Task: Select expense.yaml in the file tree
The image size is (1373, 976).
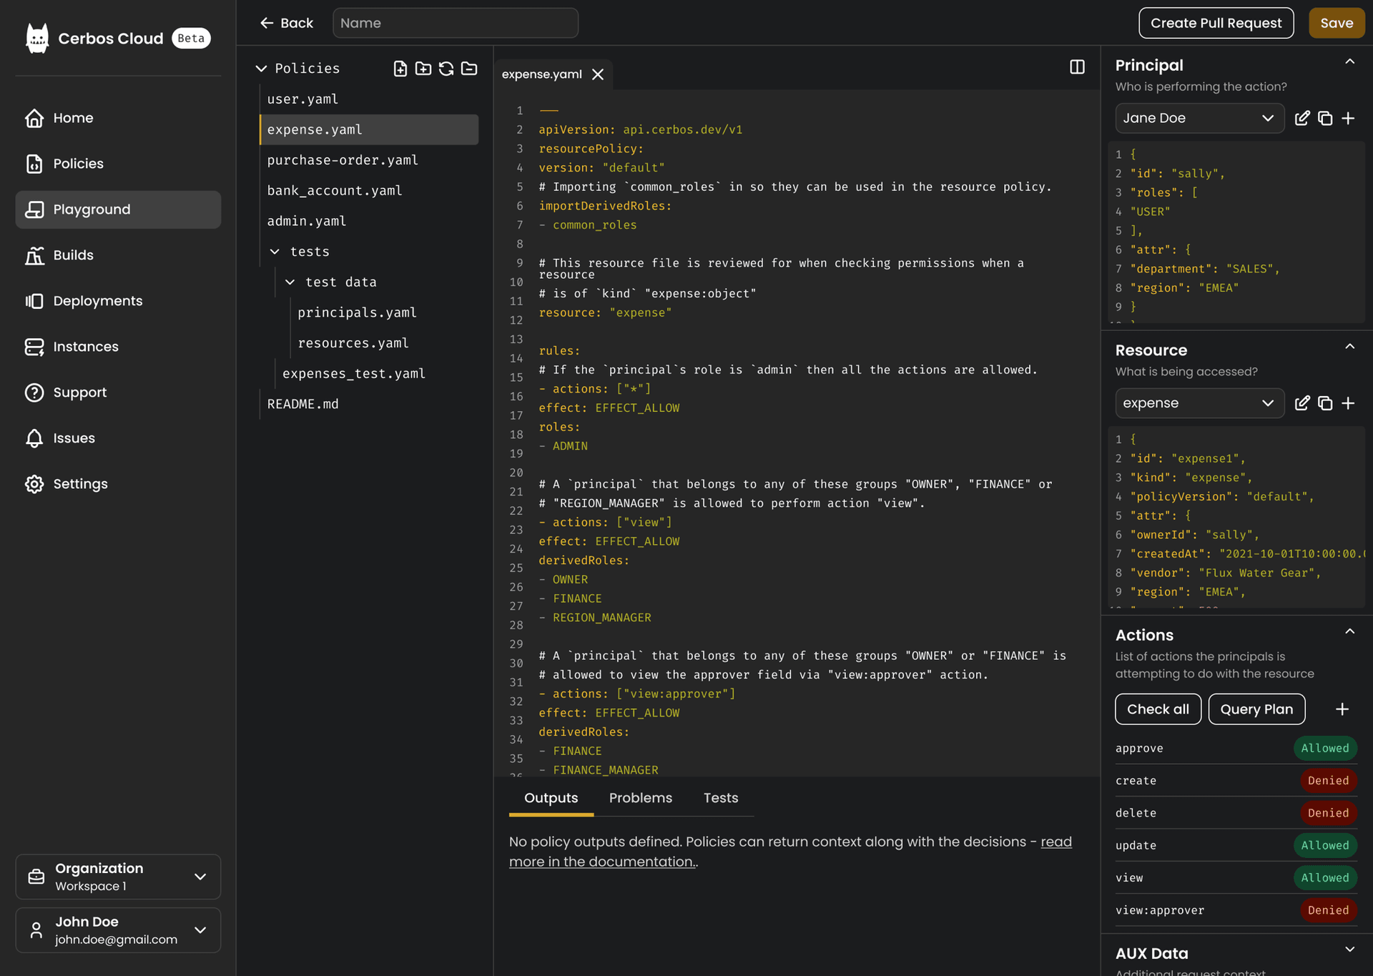Action: (x=369, y=130)
